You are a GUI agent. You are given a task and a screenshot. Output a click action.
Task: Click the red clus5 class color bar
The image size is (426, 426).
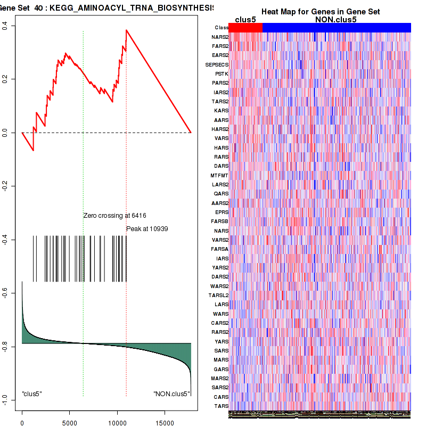point(245,28)
